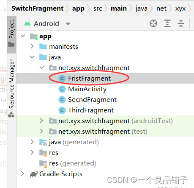Collapse the java folder
Image resolution: width=194 pixels, height=188 pixels.
coord(32,57)
